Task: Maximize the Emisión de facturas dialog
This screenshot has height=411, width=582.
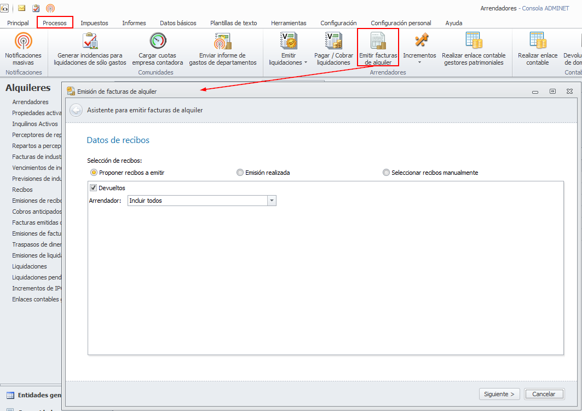Action: coord(552,91)
